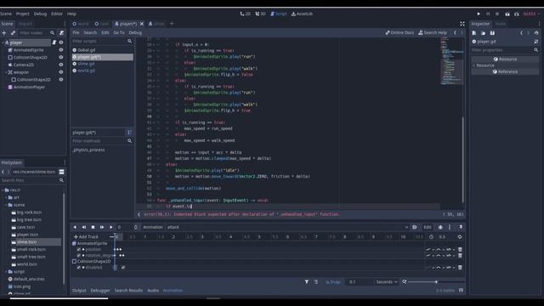Add a new node with the plus icon
Image resolution: width=544 pixels, height=306 pixels.
[x=4, y=32]
